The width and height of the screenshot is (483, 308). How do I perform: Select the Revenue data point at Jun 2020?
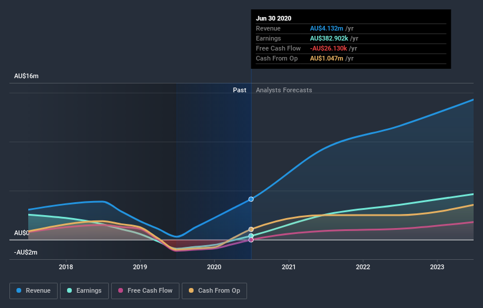(x=251, y=199)
